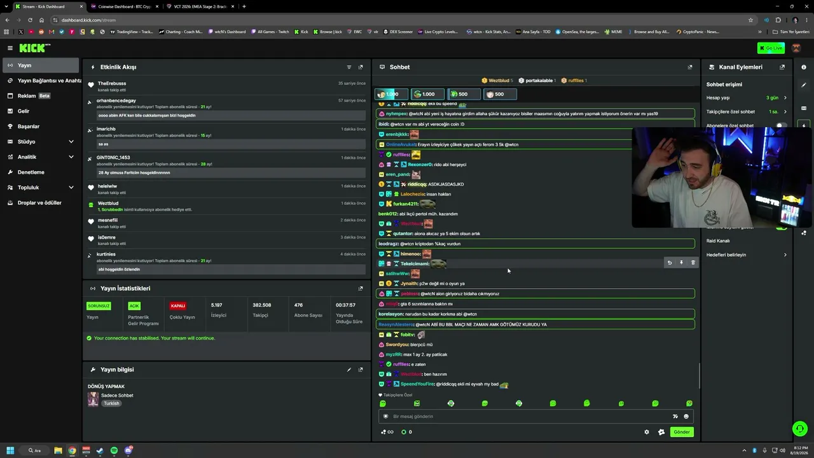Image resolution: width=814 pixels, height=458 pixels.
Task: Open the green support headset bubble
Action: [x=800, y=428]
